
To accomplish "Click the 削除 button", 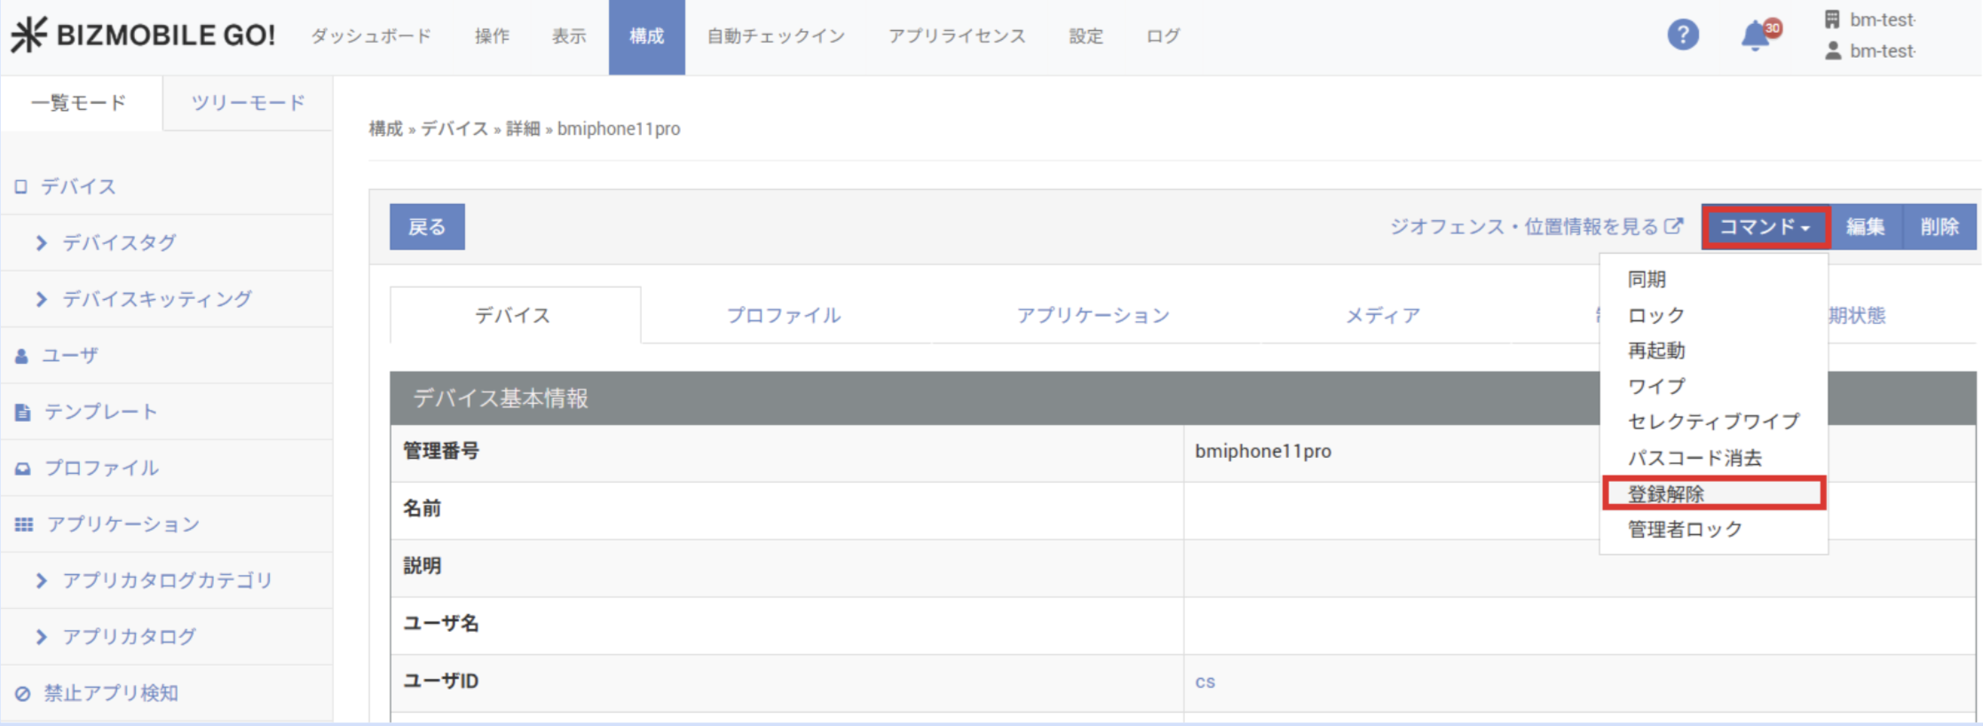I will point(1939,227).
